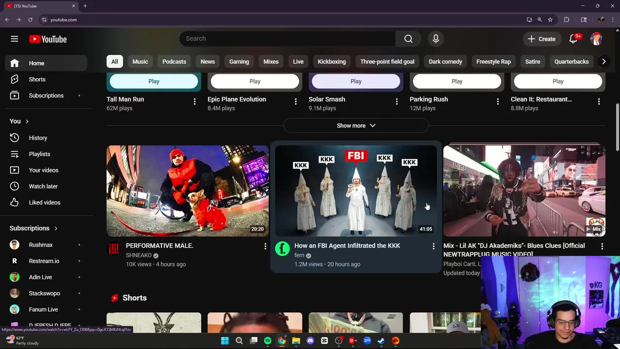The height and width of the screenshot is (349, 620).
Task: Click the search magnifier button
Action: click(x=408, y=39)
